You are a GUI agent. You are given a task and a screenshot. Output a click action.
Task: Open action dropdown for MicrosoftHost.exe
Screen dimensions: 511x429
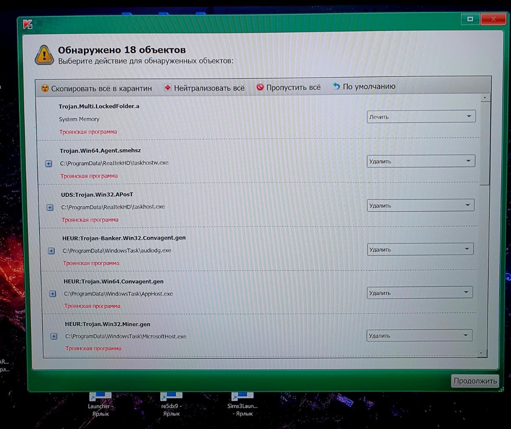pyautogui.click(x=419, y=335)
